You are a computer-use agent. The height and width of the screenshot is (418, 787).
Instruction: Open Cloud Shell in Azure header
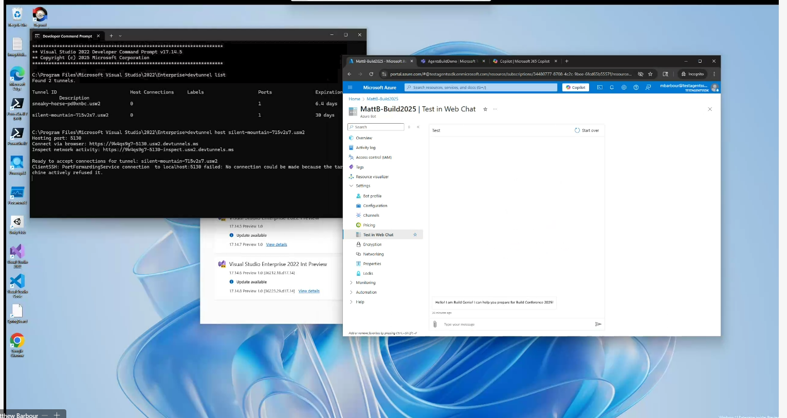[x=599, y=87]
